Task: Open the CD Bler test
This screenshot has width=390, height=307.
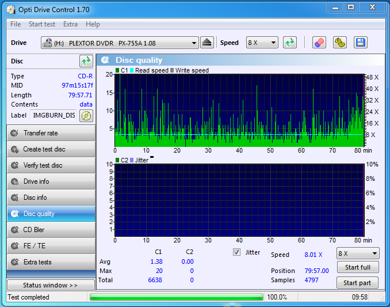Action: click(x=51, y=230)
